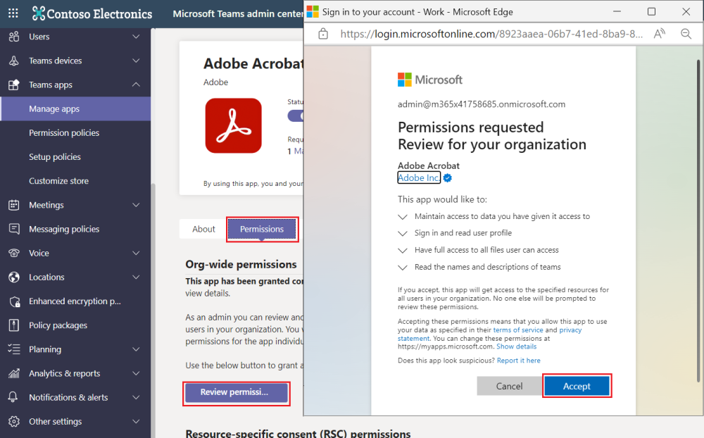Image resolution: width=704 pixels, height=438 pixels.
Task: Click the Cancel button in consent dialog
Action: 509,386
